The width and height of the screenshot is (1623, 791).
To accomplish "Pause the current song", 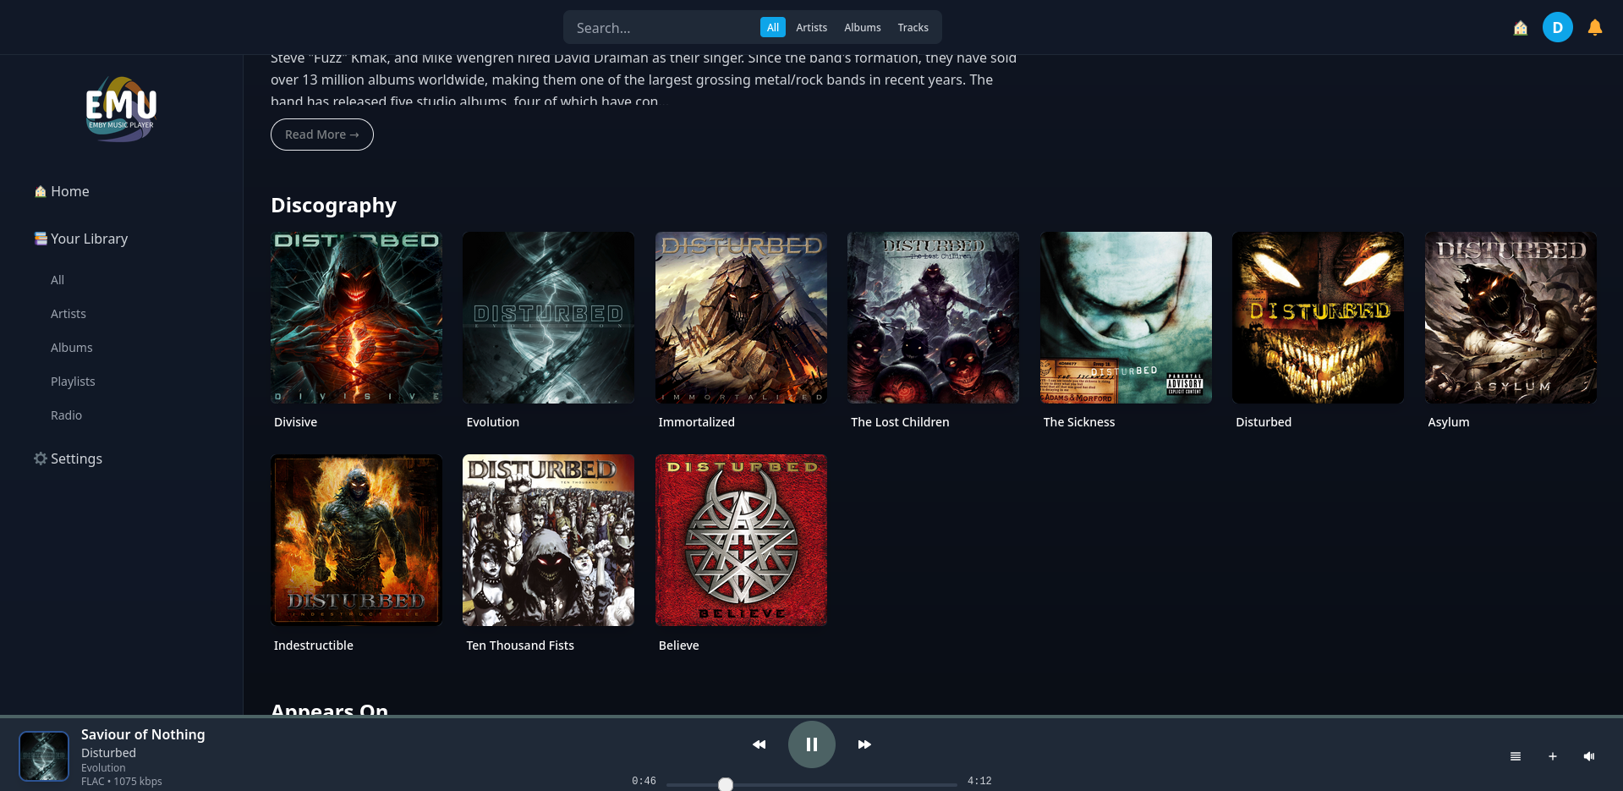I will point(812,744).
